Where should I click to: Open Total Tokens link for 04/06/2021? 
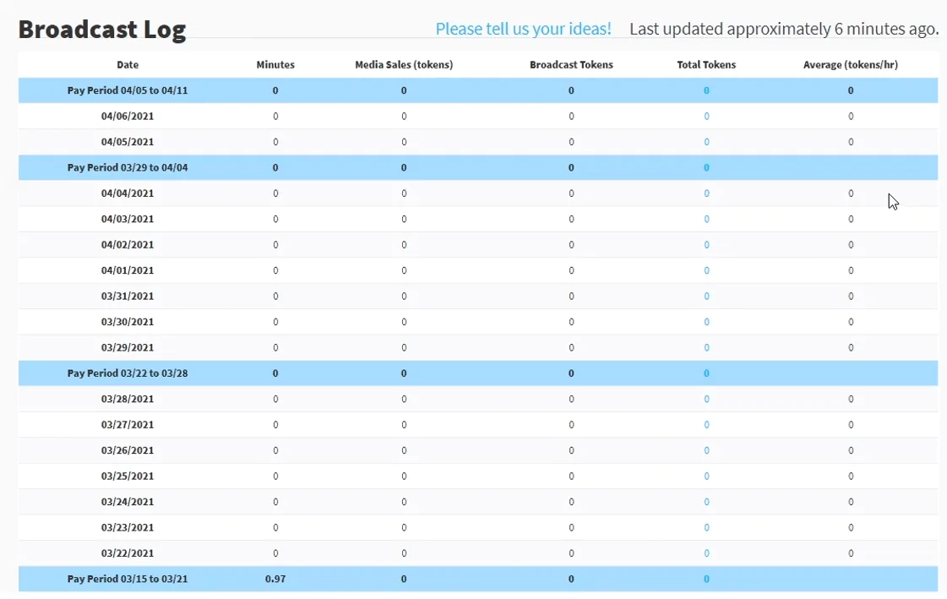point(706,116)
